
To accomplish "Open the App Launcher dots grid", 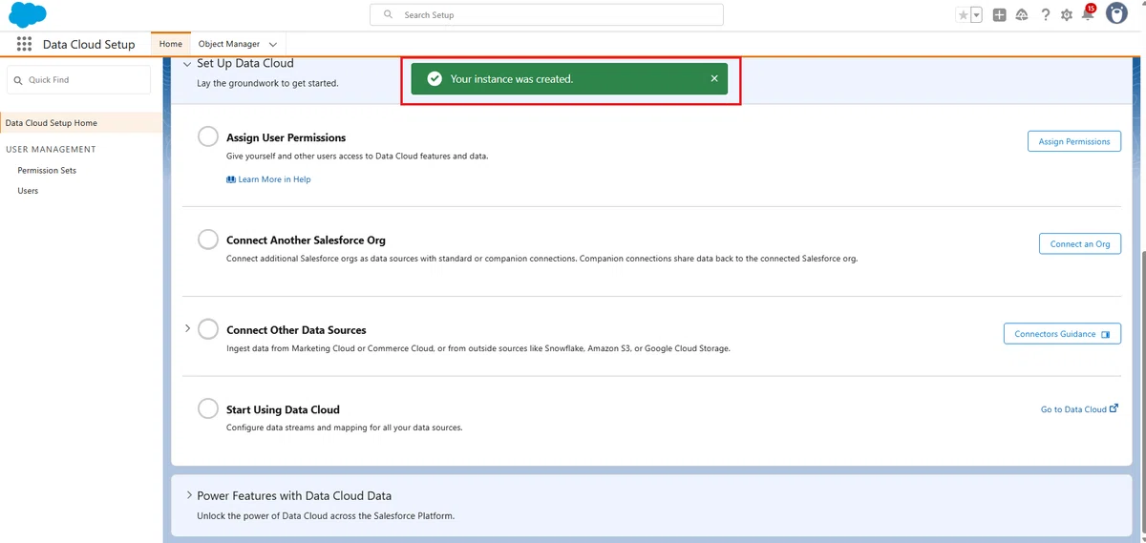I will click(x=24, y=44).
